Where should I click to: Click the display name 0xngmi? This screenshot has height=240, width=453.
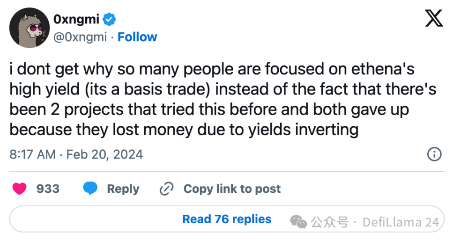click(x=77, y=19)
